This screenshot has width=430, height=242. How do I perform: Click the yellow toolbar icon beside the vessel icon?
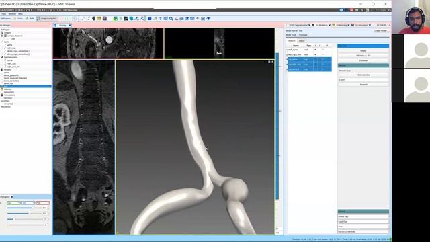coord(99,19)
